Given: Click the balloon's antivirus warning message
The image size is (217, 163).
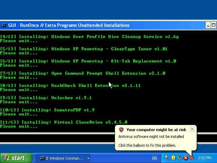Looking at the screenshot, I should (151, 137).
